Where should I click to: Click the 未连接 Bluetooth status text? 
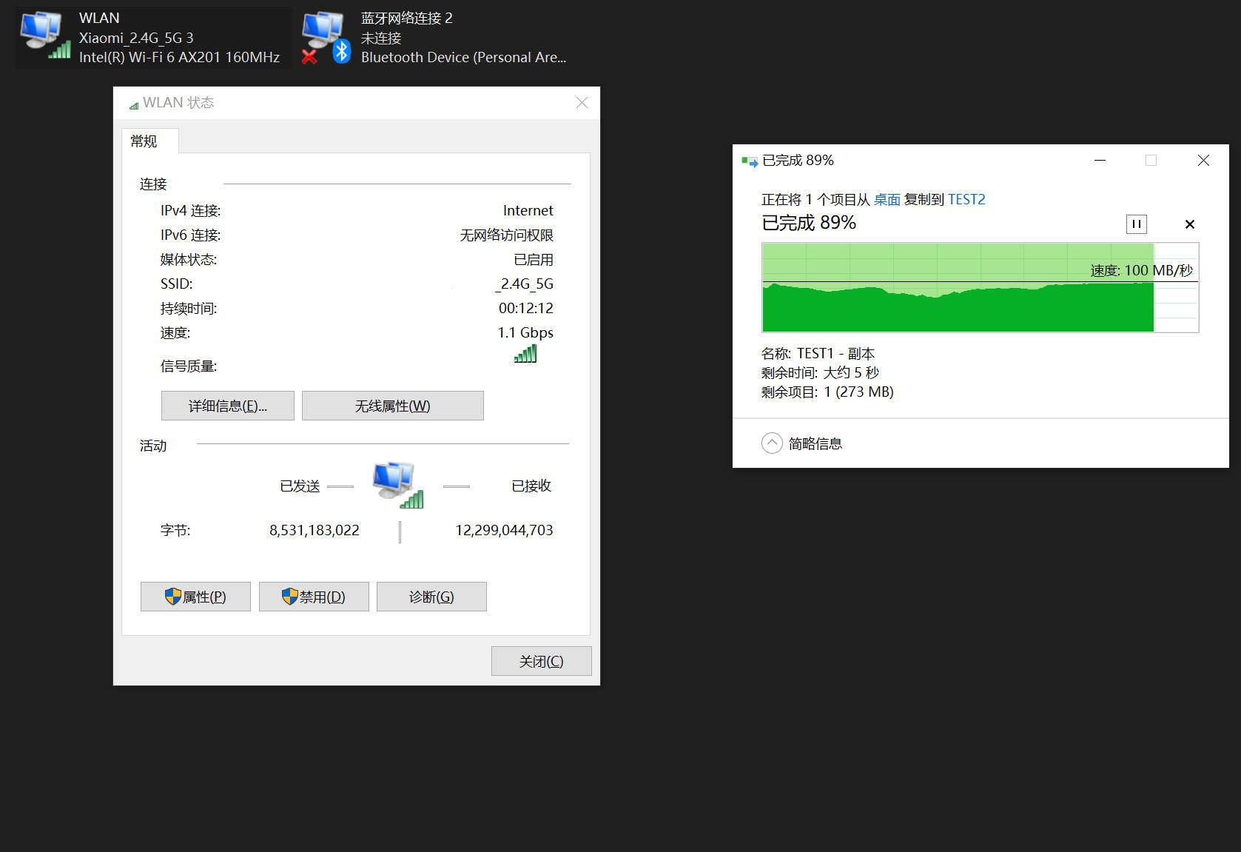381,38
